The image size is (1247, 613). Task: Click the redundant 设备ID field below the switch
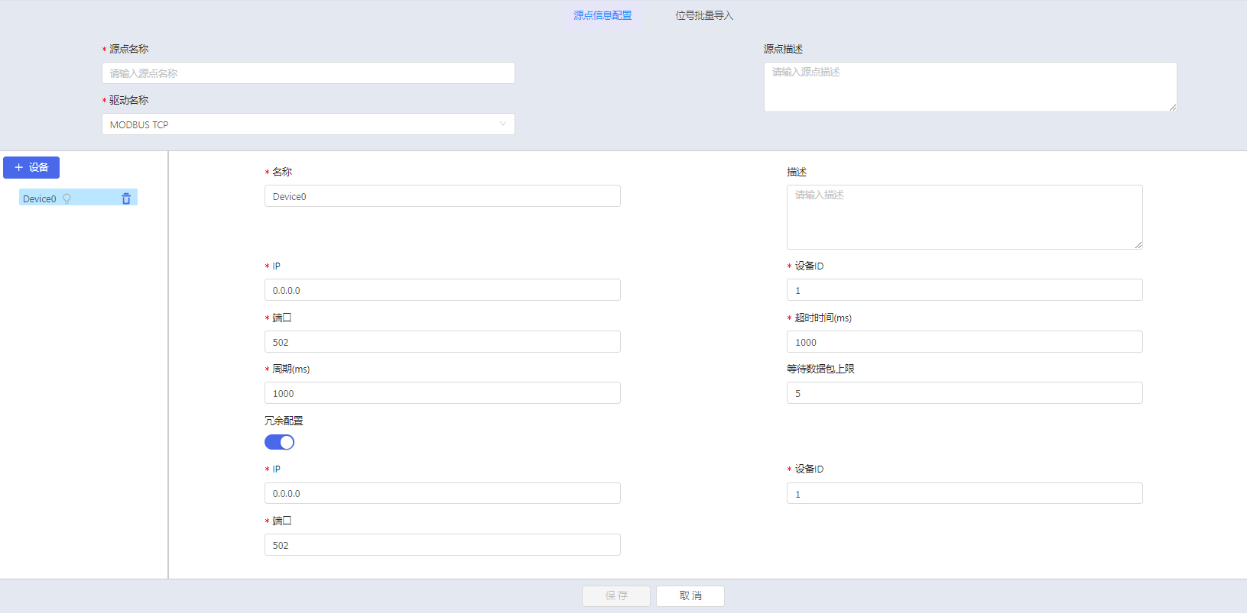[x=964, y=494]
